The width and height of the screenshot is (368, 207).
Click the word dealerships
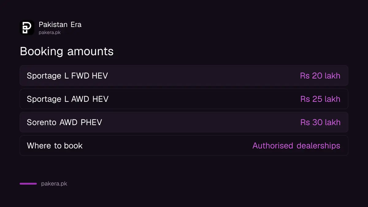click(318, 146)
